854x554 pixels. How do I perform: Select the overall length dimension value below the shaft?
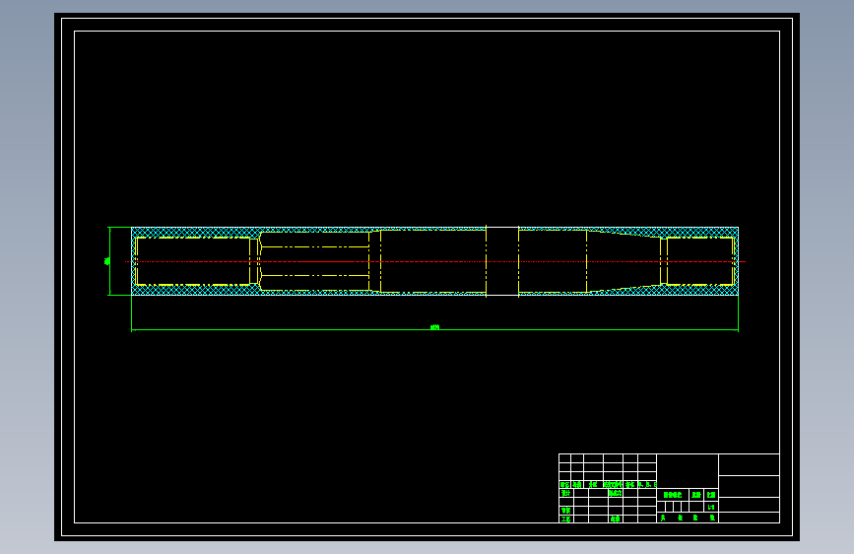point(434,327)
